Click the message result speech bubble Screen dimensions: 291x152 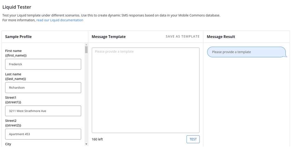(x=246, y=52)
